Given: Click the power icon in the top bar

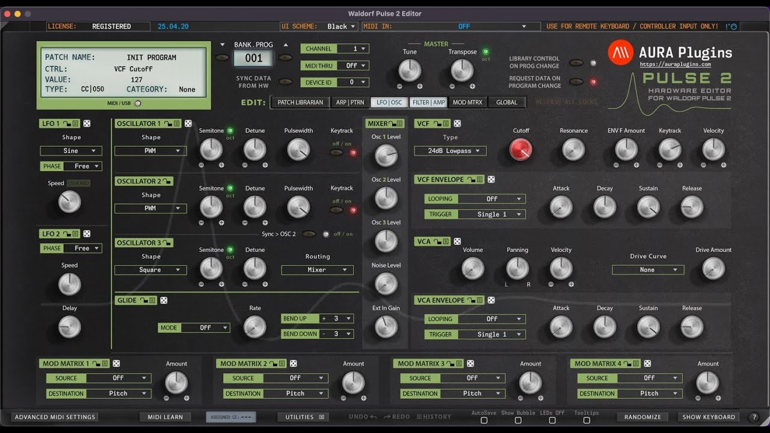Looking at the screenshot, I should click(733, 26).
